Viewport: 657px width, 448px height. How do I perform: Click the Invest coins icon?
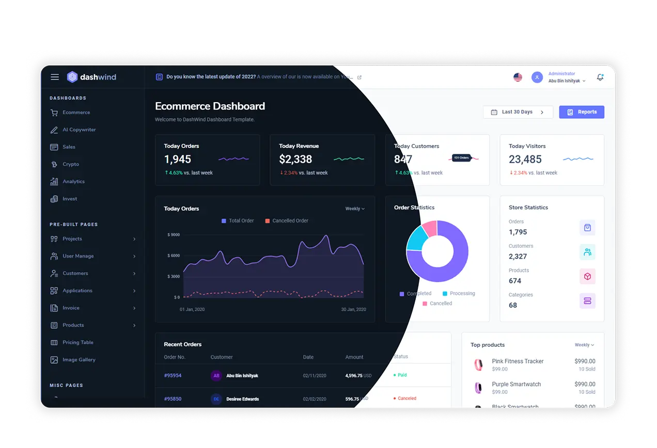[54, 199]
